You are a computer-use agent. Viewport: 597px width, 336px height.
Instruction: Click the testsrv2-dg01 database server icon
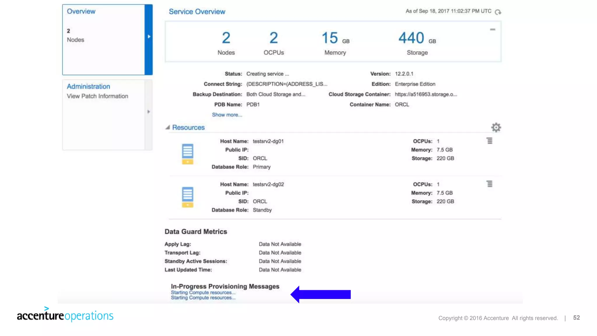[187, 154]
